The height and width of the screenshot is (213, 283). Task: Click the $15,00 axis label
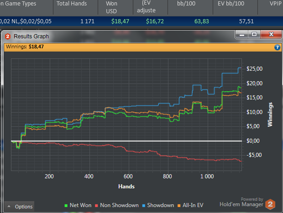[x=255, y=98]
